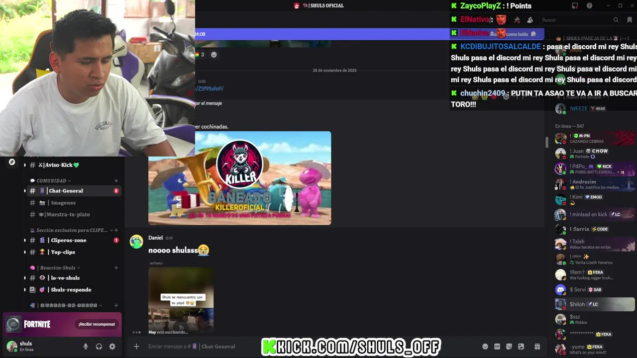Open member Sarria in member list
Screen dimensions: 637x358
click(x=595, y=229)
